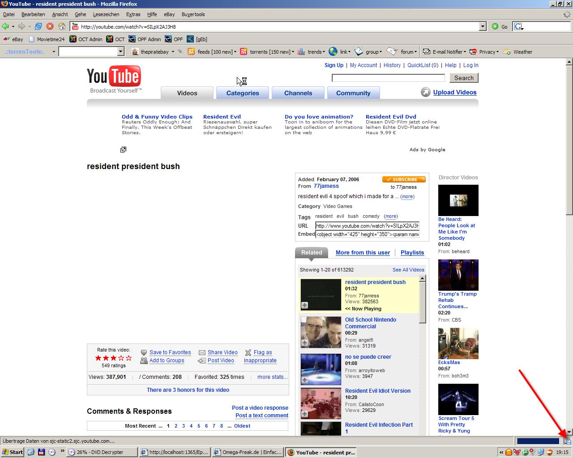This screenshot has height=458, width=573.
Task: Open the Home page icon in toolbar
Action: [x=62, y=26]
